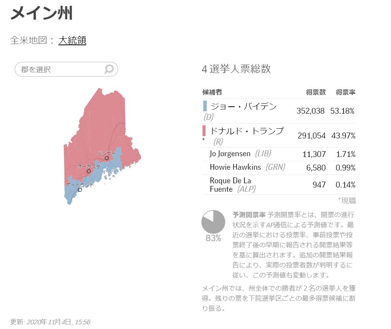Image resolution: width=391 pixels, height=329 pixels.
Task: Click the ドナルド・トランプ candidate row
Action: pos(279,136)
